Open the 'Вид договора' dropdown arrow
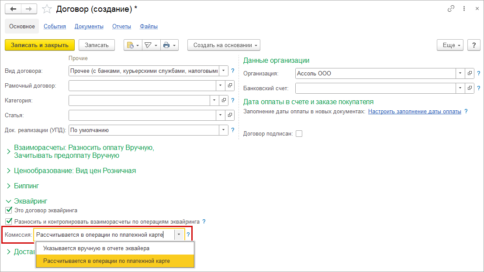The height and width of the screenshot is (272, 484). (224, 71)
